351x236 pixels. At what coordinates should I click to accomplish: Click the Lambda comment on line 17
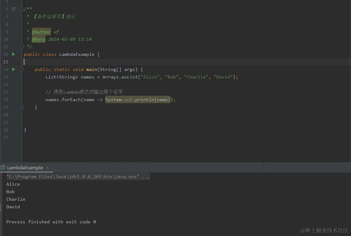(84, 92)
